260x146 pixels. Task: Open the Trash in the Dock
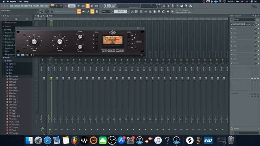coord(231,140)
